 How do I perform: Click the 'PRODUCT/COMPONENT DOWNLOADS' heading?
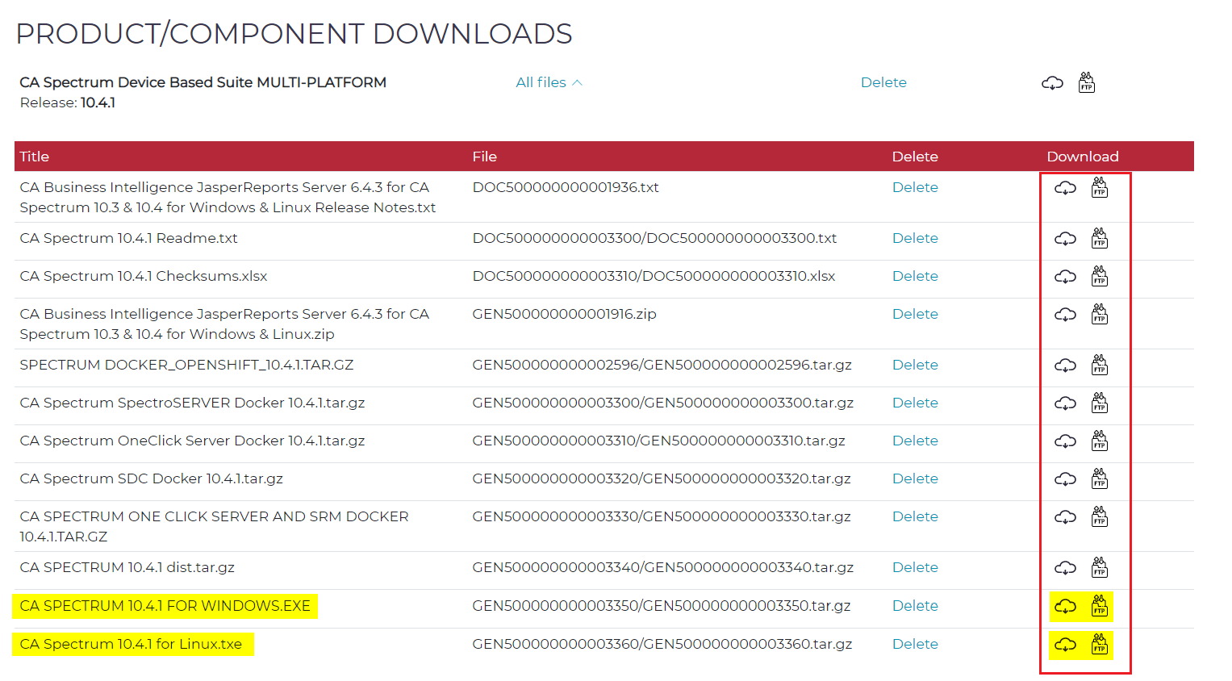[294, 34]
